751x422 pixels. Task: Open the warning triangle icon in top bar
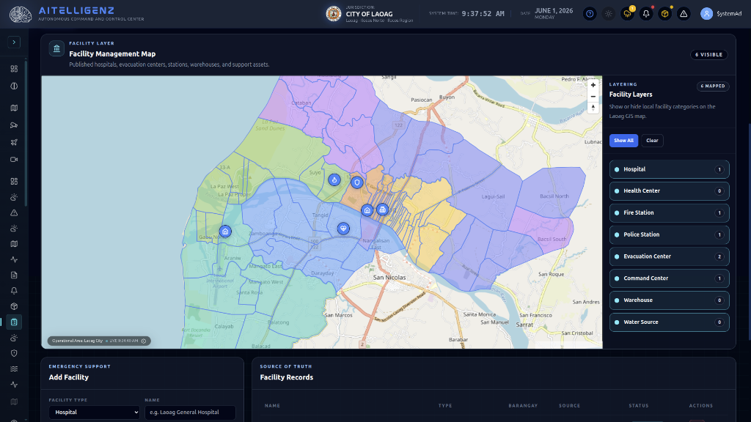point(684,14)
